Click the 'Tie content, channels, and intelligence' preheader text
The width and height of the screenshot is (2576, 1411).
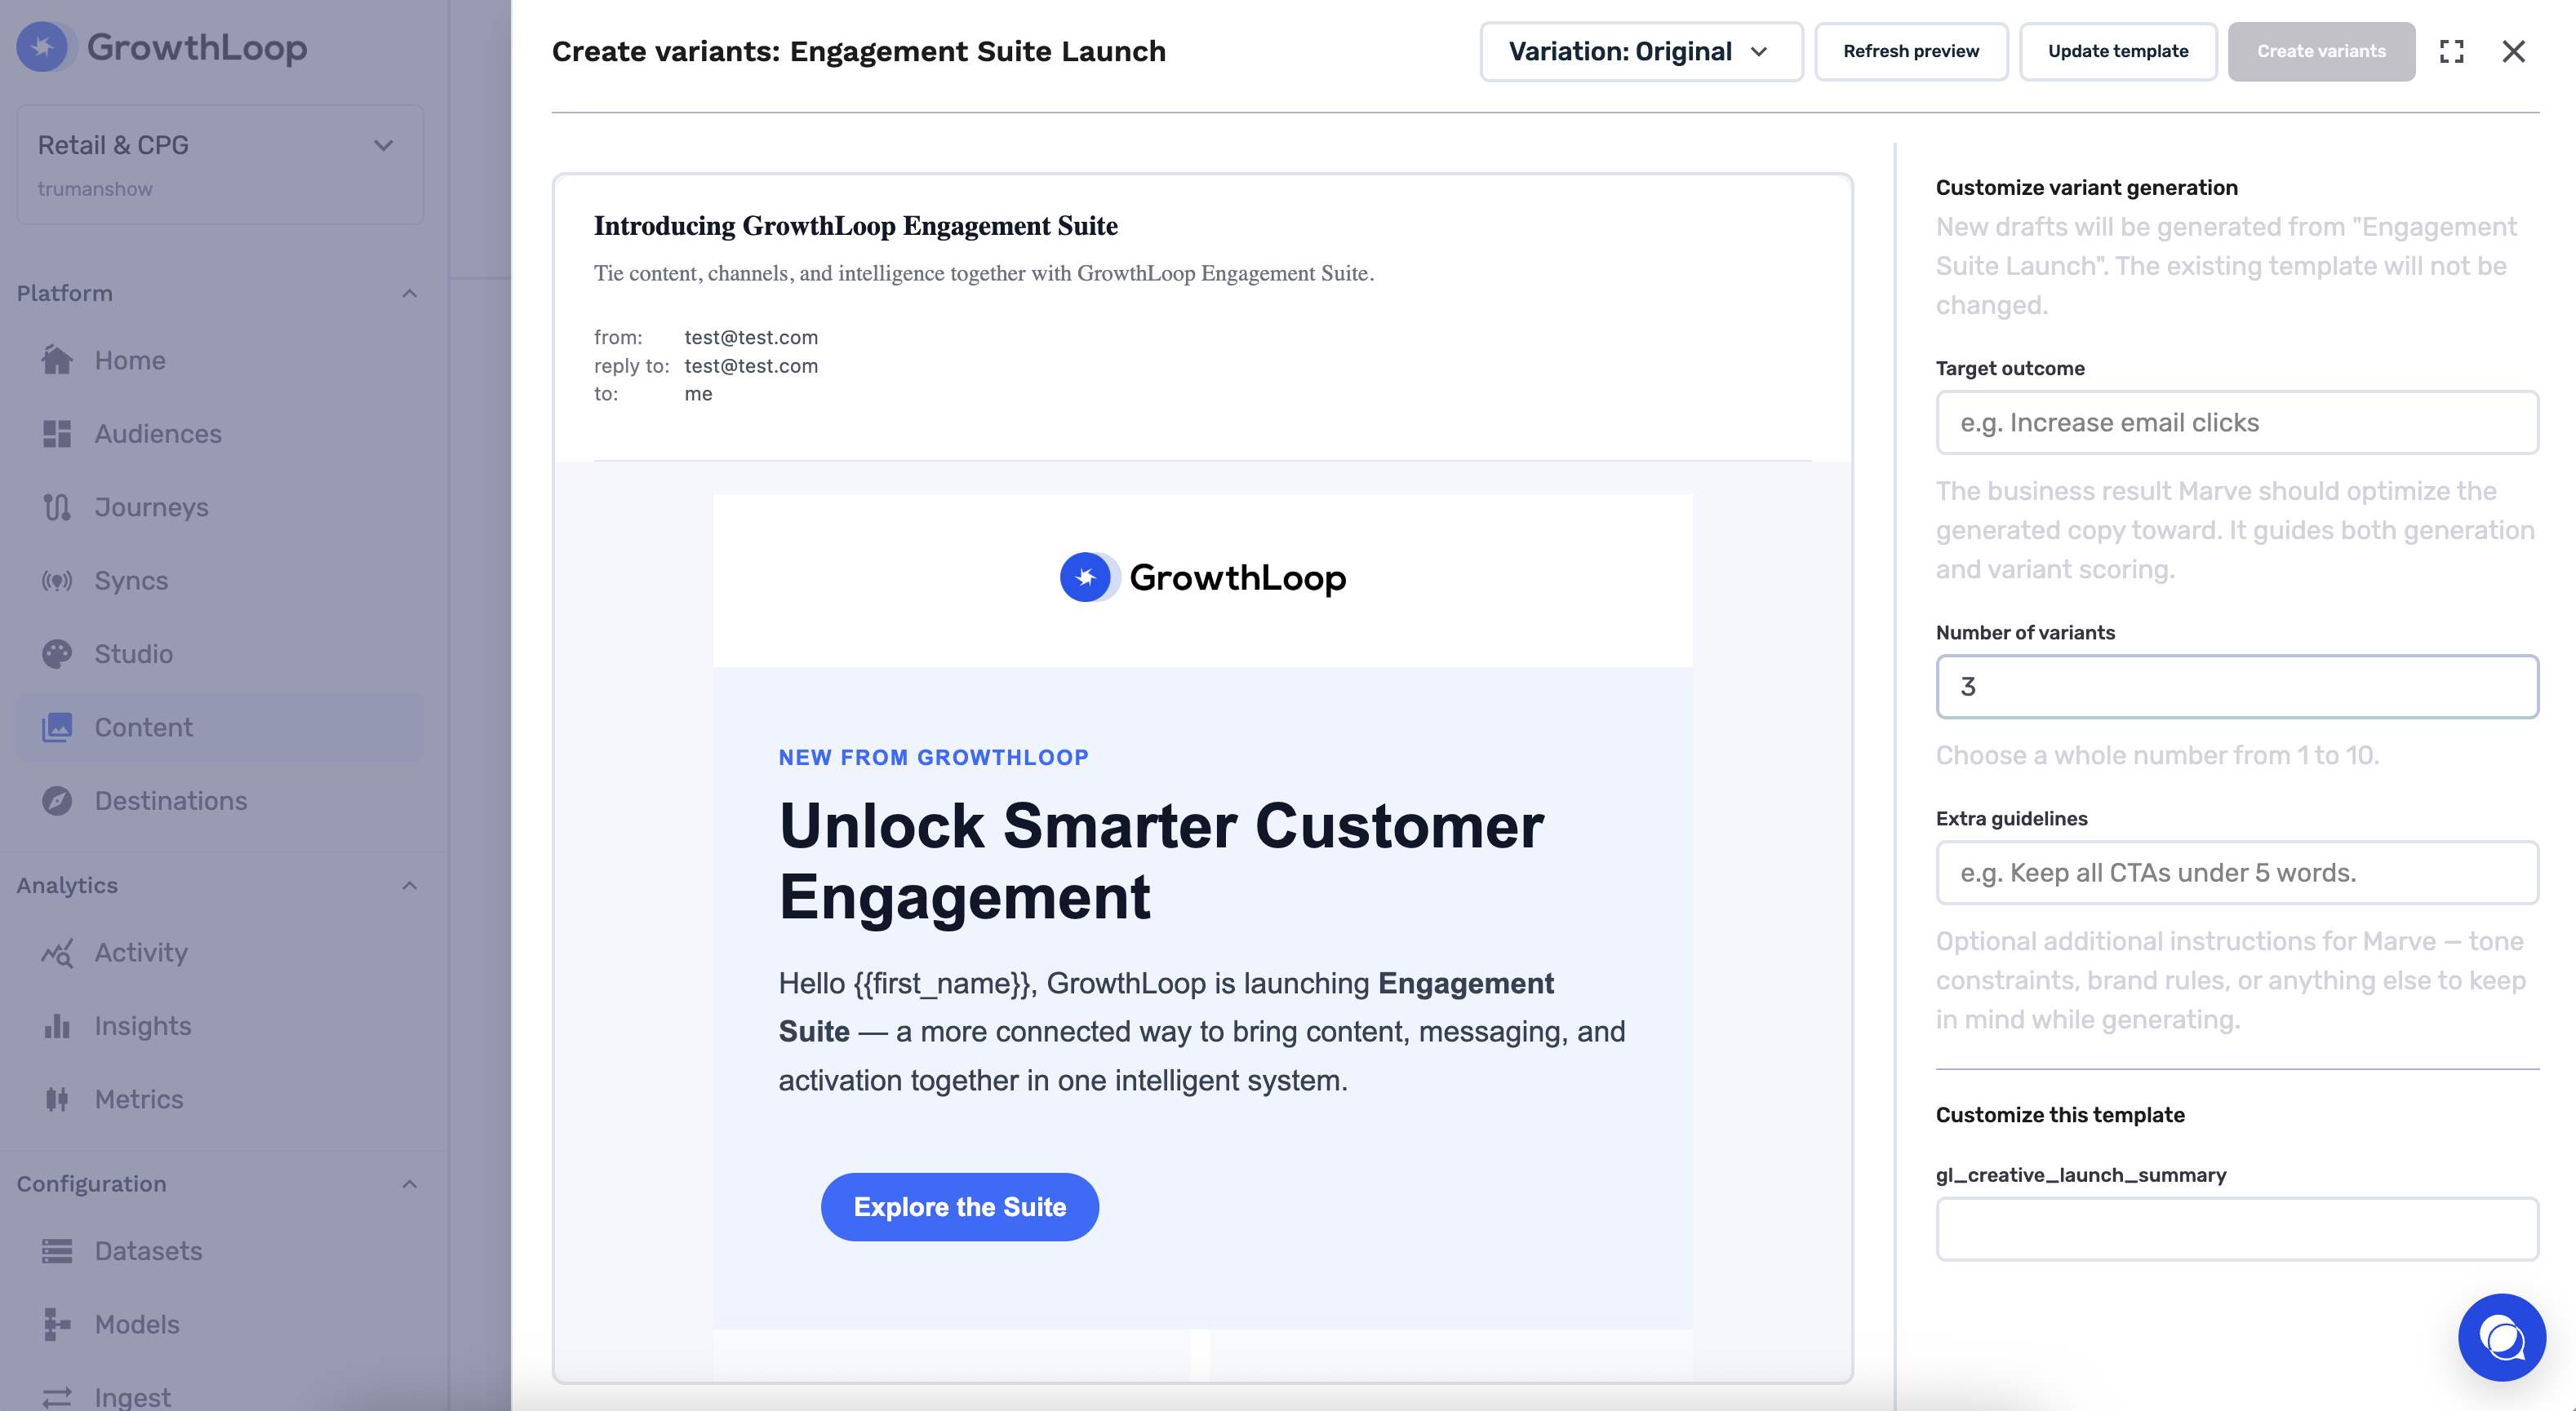tap(984, 272)
